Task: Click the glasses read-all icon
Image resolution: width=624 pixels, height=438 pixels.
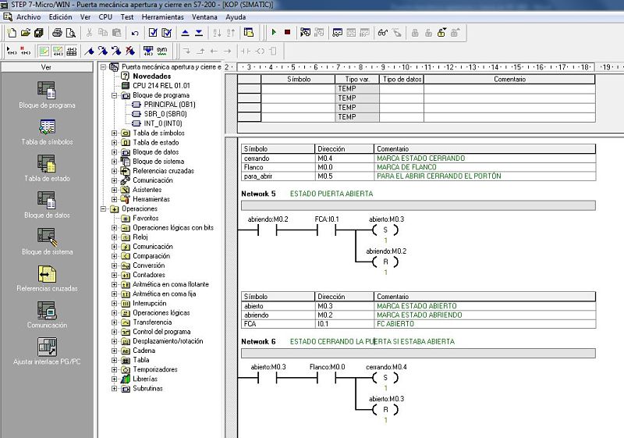Action: point(383,33)
